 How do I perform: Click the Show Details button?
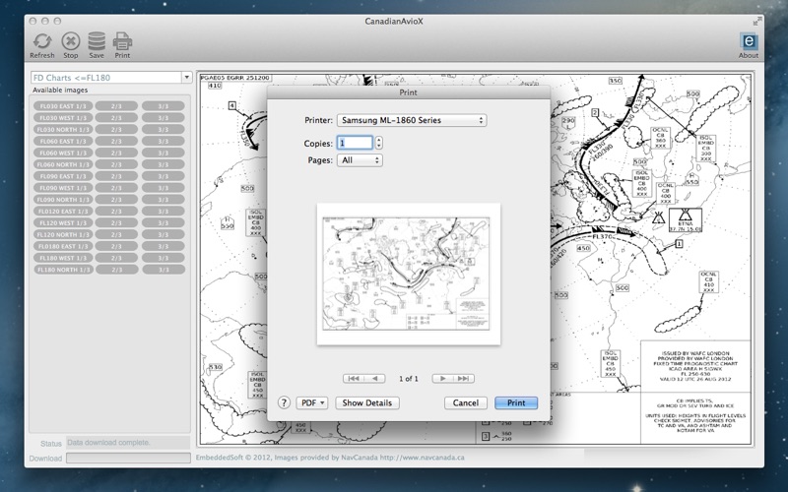367,402
